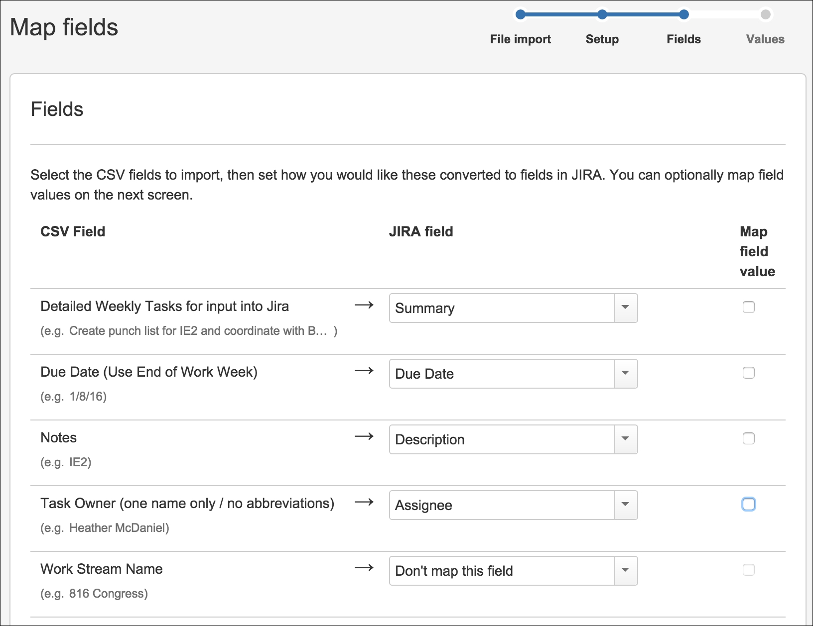This screenshot has width=813, height=626.
Task: Open the Don't map this field dropdown
Action: point(513,571)
